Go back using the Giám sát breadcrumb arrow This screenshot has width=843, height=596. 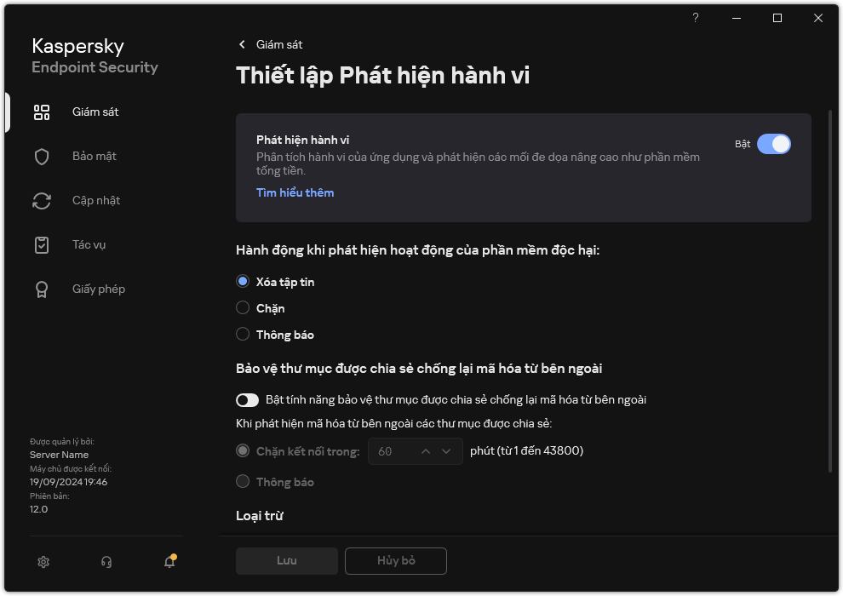(x=243, y=44)
